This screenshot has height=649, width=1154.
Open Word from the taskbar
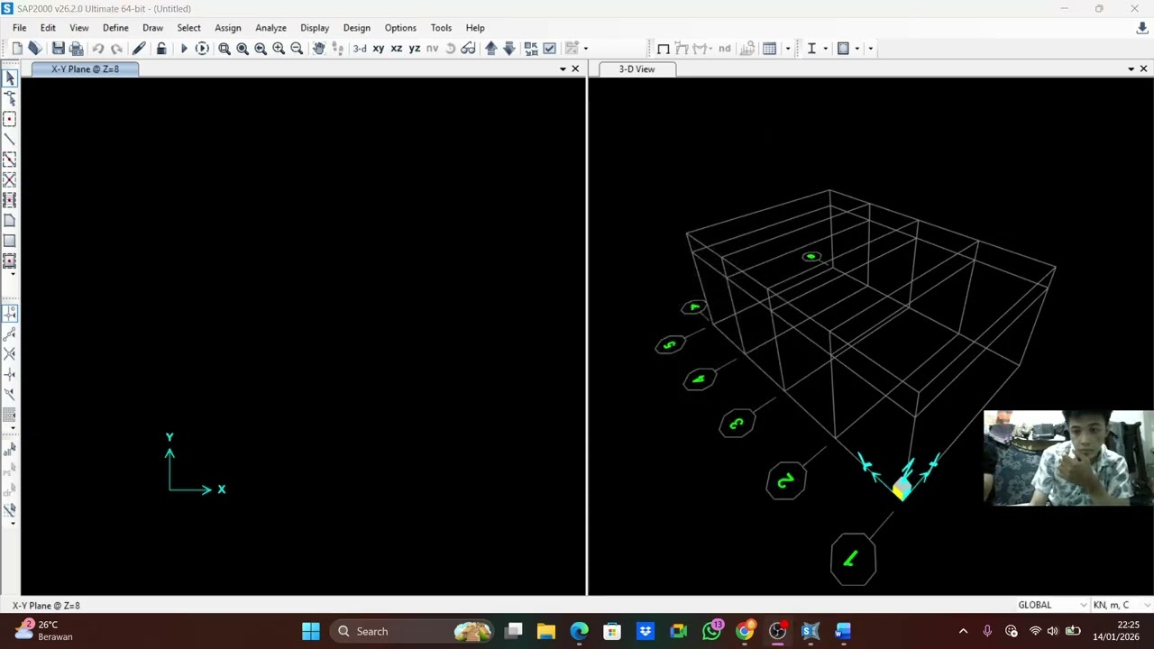pyautogui.click(x=843, y=631)
